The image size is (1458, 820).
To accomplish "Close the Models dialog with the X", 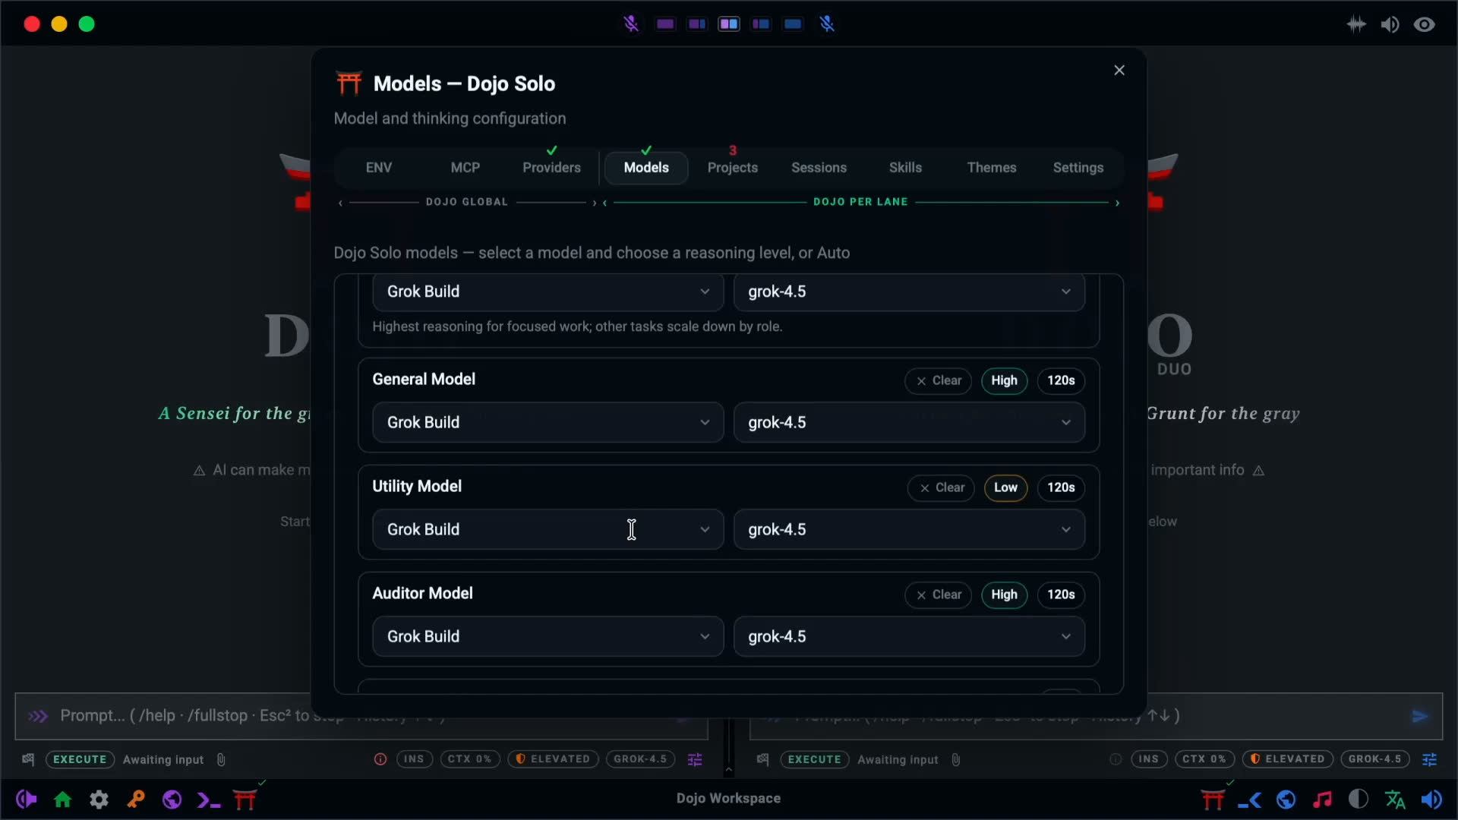I will point(1119,70).
